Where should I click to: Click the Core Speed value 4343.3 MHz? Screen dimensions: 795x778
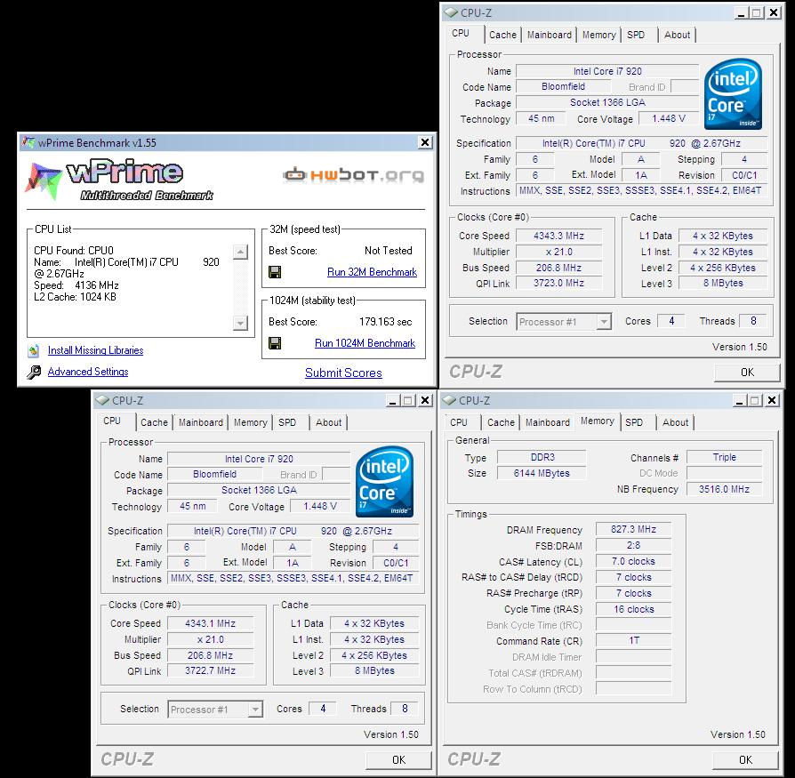pyautogui.click(x=558, y=237)
